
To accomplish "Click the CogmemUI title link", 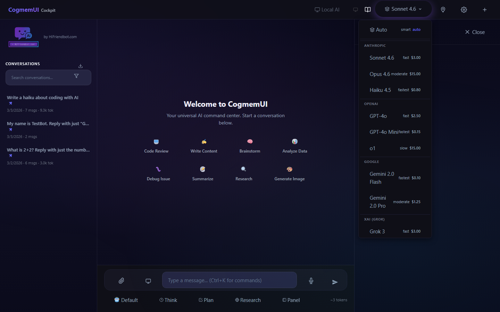I will [x=24, y=10].
